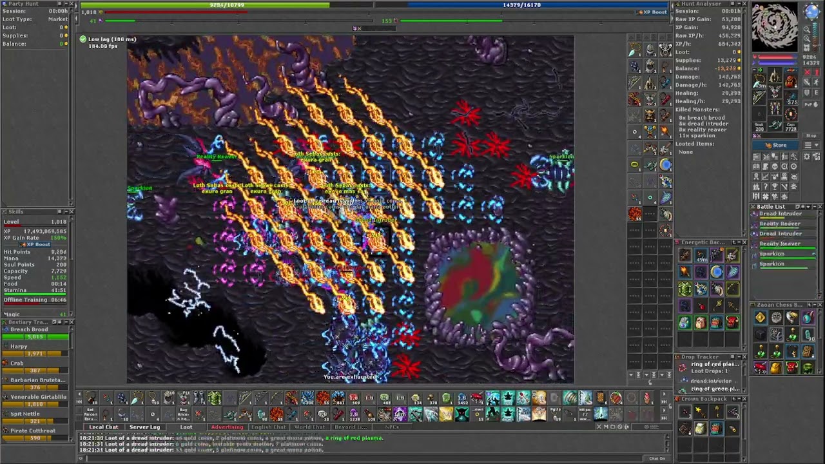Screen dimensions: 825x464
Task: Select Venerable Girtablilu in the Bestiary Tracker
Action: pyautogui.click(x=35, y=400)
